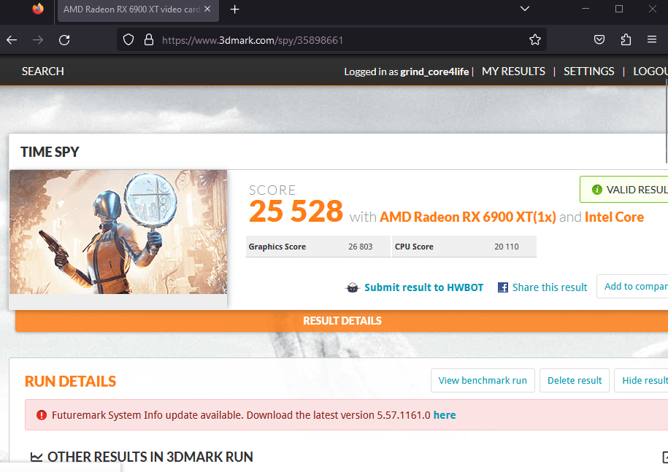Open the list all tabs dropdown arrow

point(525,9)
